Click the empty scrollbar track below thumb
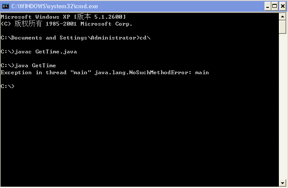This screenshot has width=288, height=188. (283, 109)
